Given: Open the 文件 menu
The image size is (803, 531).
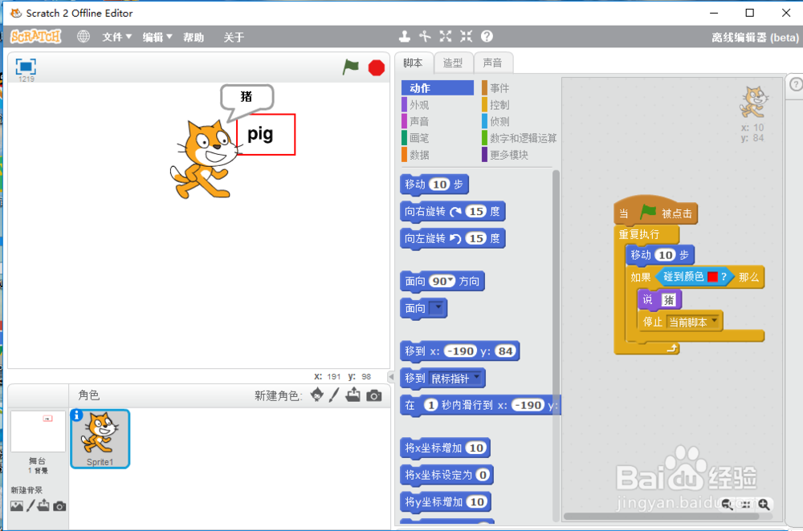Looking at the screenshot, I should 116,37.
